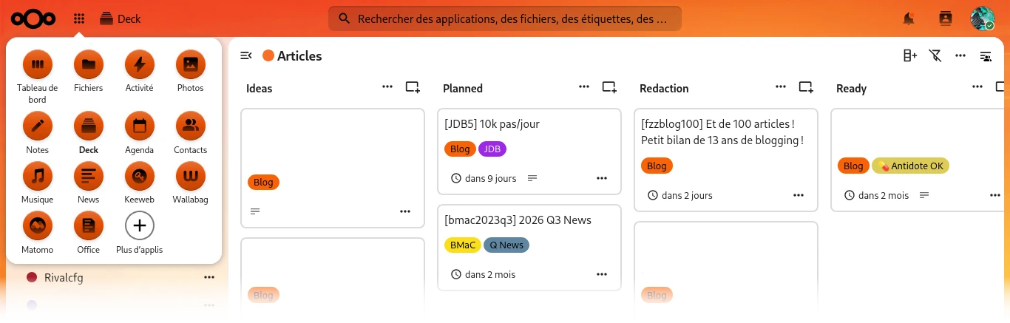Viewport: 1010px width, 323px height.
Task: Launch the Wallabag app
Action: click(x=190, y=183)
